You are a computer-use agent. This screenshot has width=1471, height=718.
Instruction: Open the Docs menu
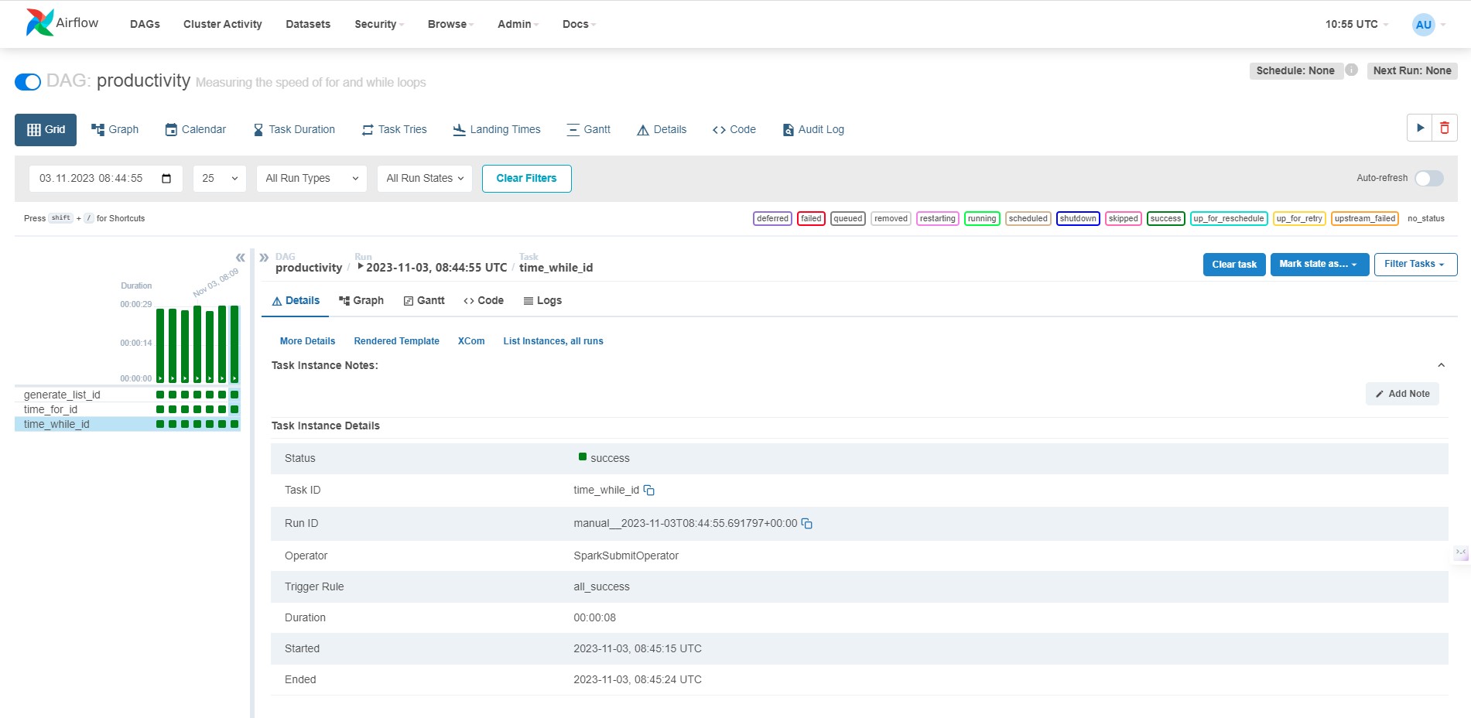pos(579,24)
